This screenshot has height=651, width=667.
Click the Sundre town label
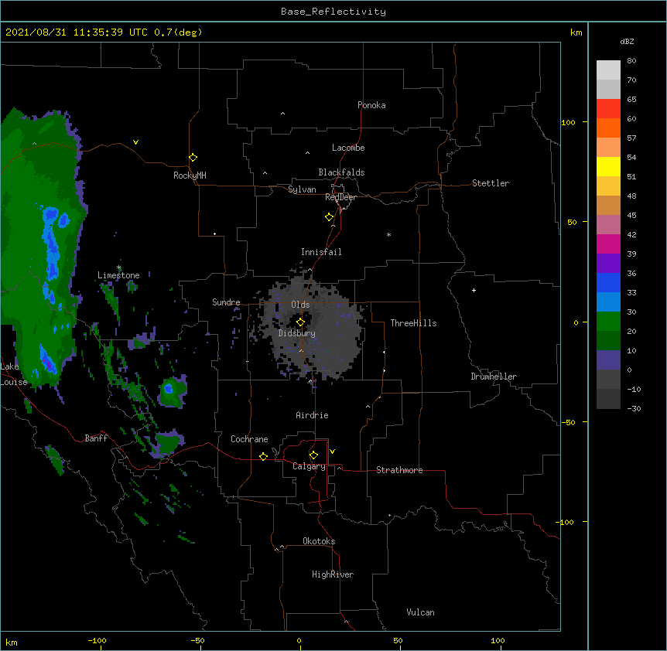pos(226,302)
